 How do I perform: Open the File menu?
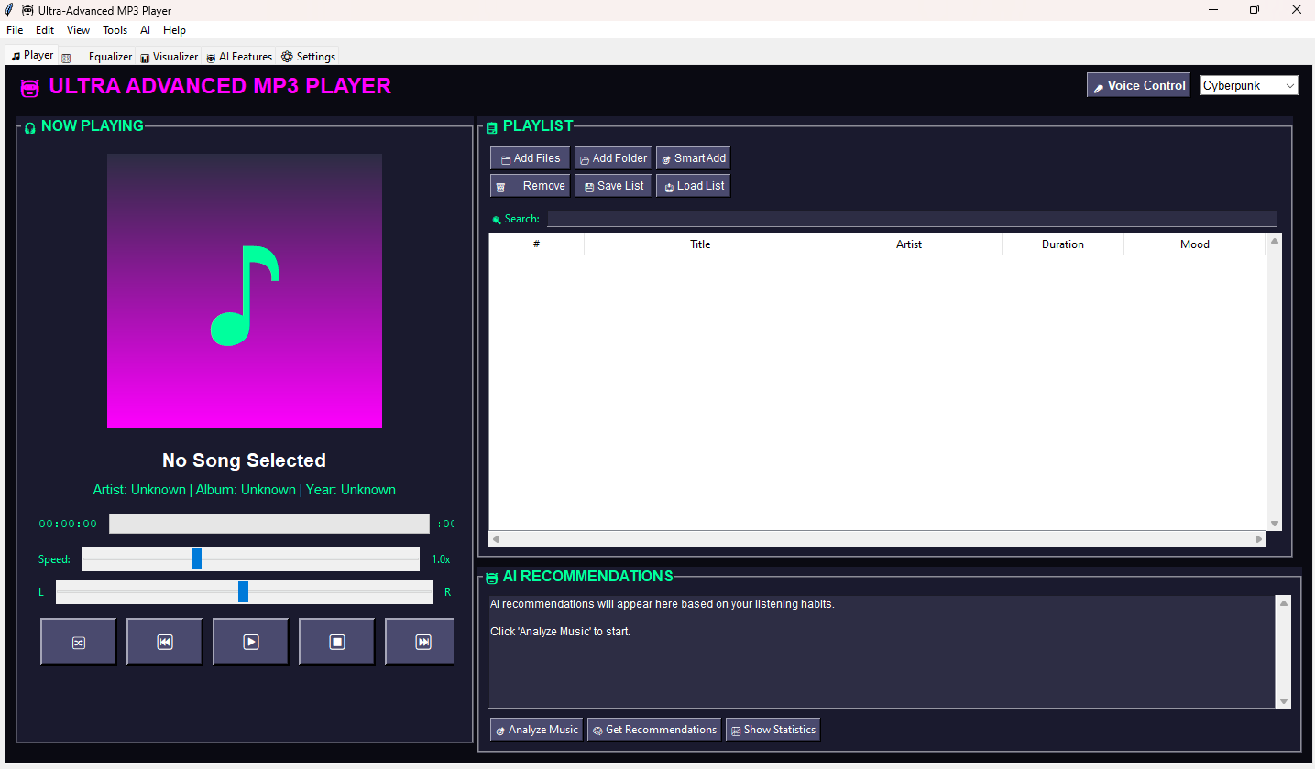click(x=15, y=30)
